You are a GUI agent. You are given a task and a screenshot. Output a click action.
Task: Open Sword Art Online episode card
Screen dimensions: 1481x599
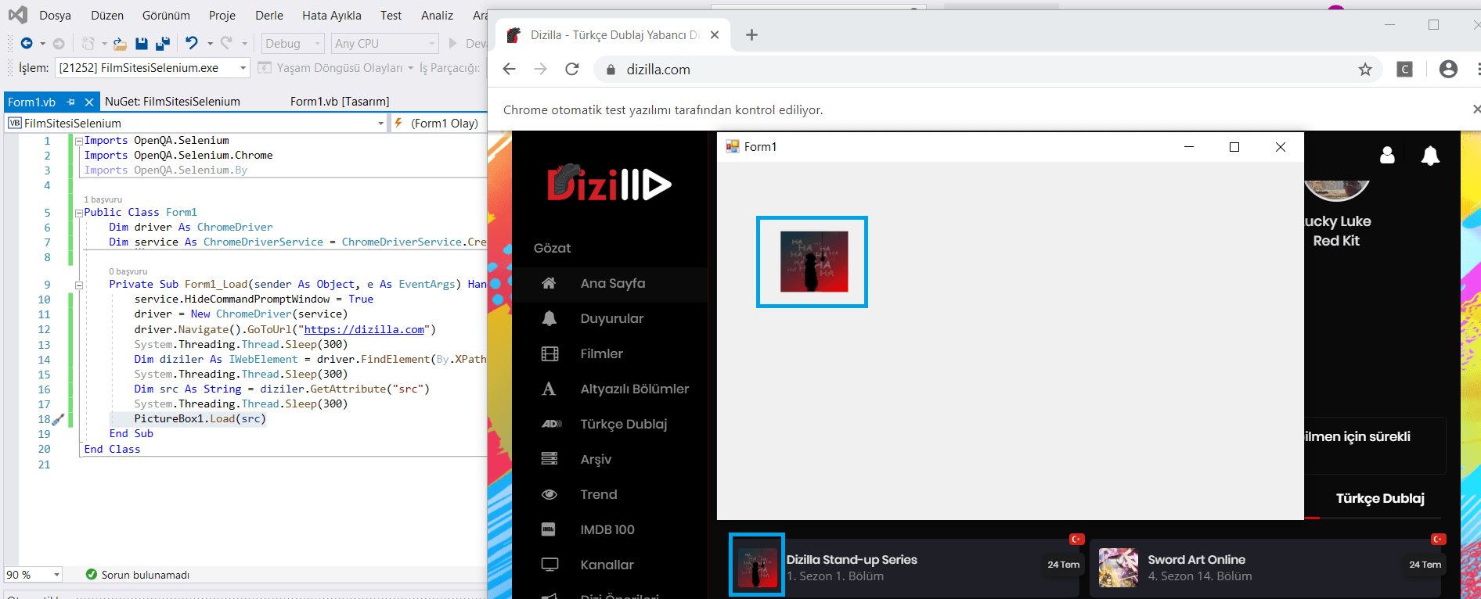pyautogui.click(x=1267, y=567)
